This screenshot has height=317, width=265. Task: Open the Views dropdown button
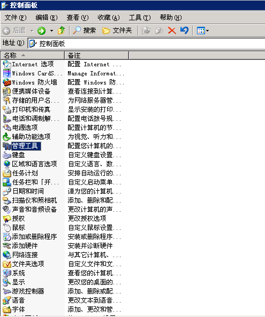point(203,30)
